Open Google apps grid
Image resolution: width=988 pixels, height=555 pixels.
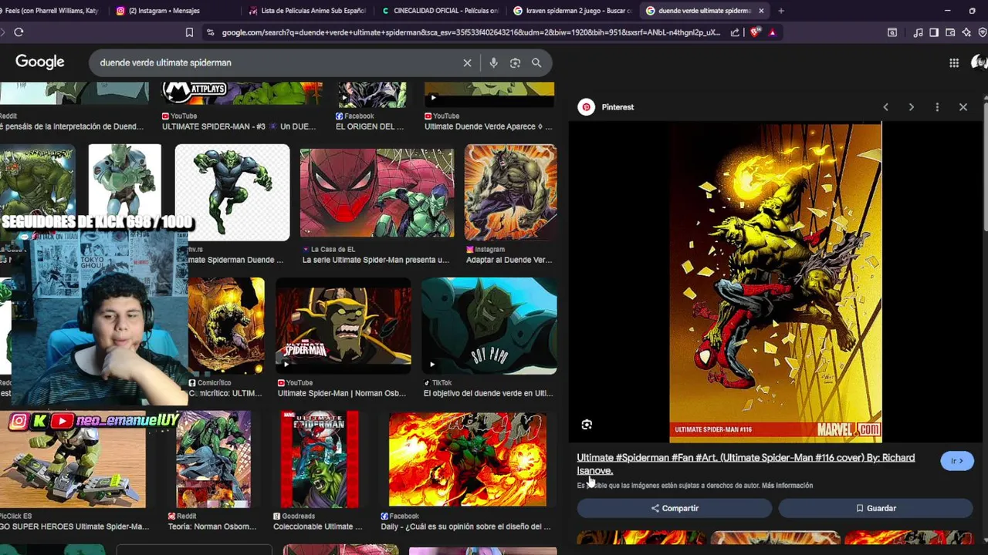[x=954, y=62]
